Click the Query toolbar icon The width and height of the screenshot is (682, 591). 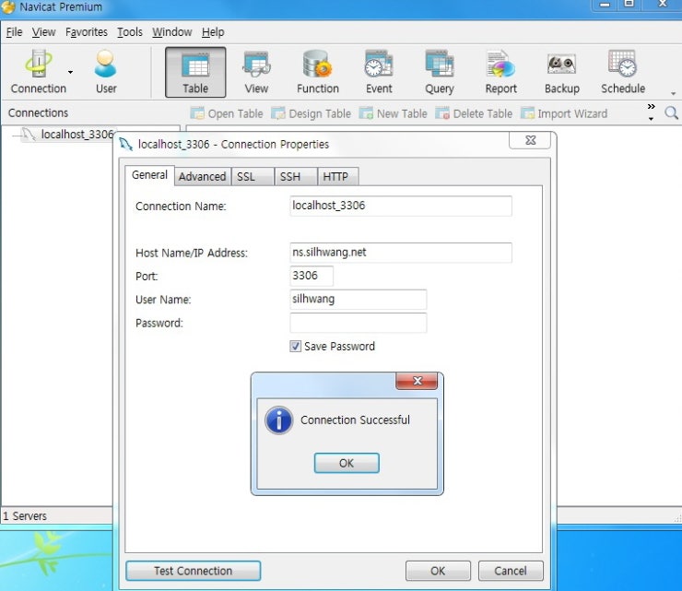click(440, 72)
